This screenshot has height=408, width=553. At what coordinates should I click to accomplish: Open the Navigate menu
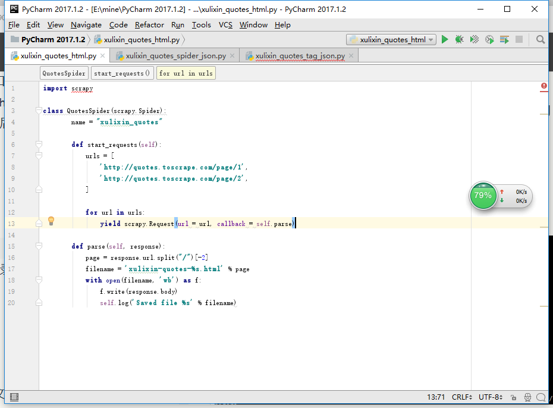pos(86,25)
